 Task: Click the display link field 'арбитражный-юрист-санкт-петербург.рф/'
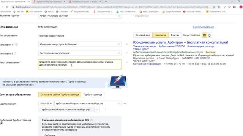point(66,110)
